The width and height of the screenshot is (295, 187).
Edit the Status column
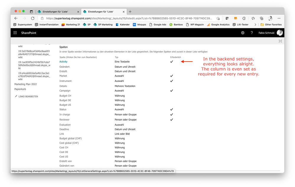coord(63,109)
